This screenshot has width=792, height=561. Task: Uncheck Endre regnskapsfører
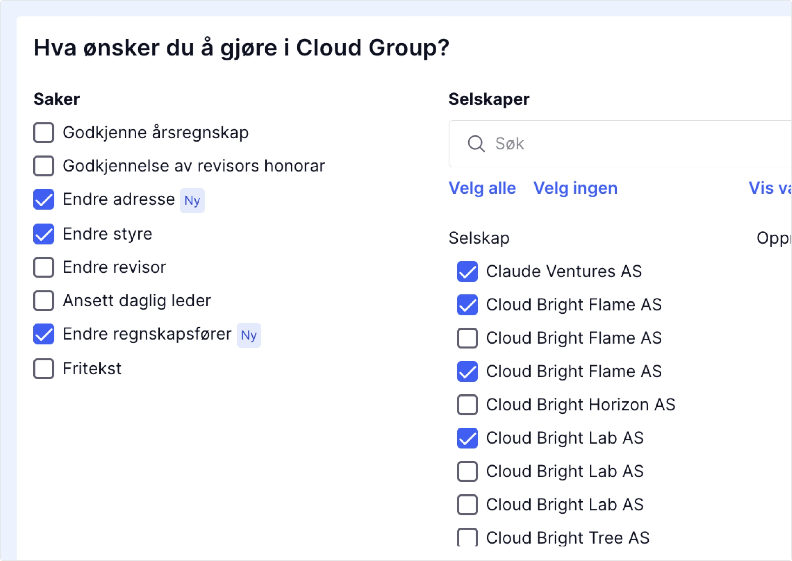pos(44,334)
